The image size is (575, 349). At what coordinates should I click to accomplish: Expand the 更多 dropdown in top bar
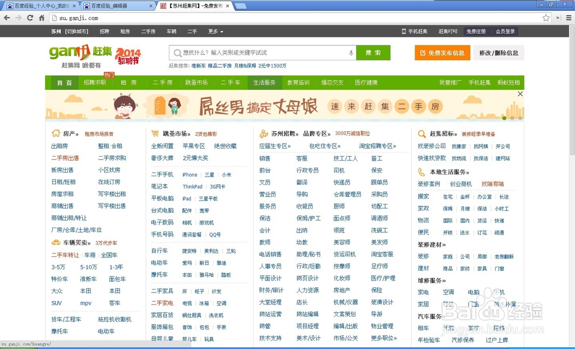(216, 32)
